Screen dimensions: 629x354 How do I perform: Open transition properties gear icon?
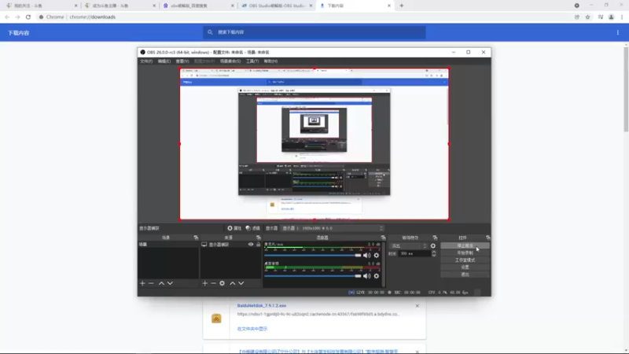point(433,245)
